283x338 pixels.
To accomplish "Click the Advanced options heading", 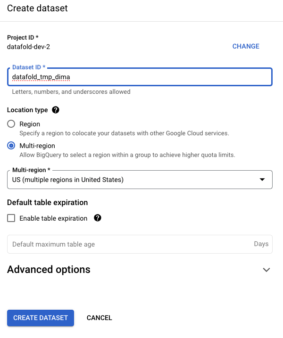I will 49,270.
